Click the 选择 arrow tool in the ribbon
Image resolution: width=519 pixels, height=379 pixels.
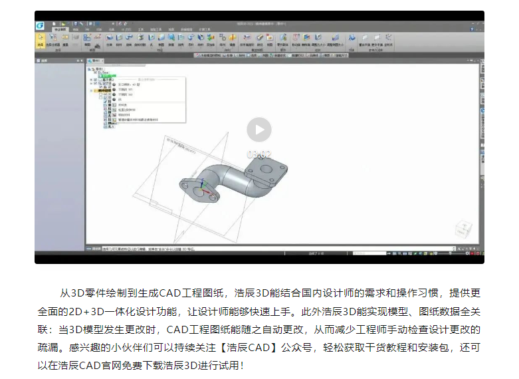click(40, 40)
